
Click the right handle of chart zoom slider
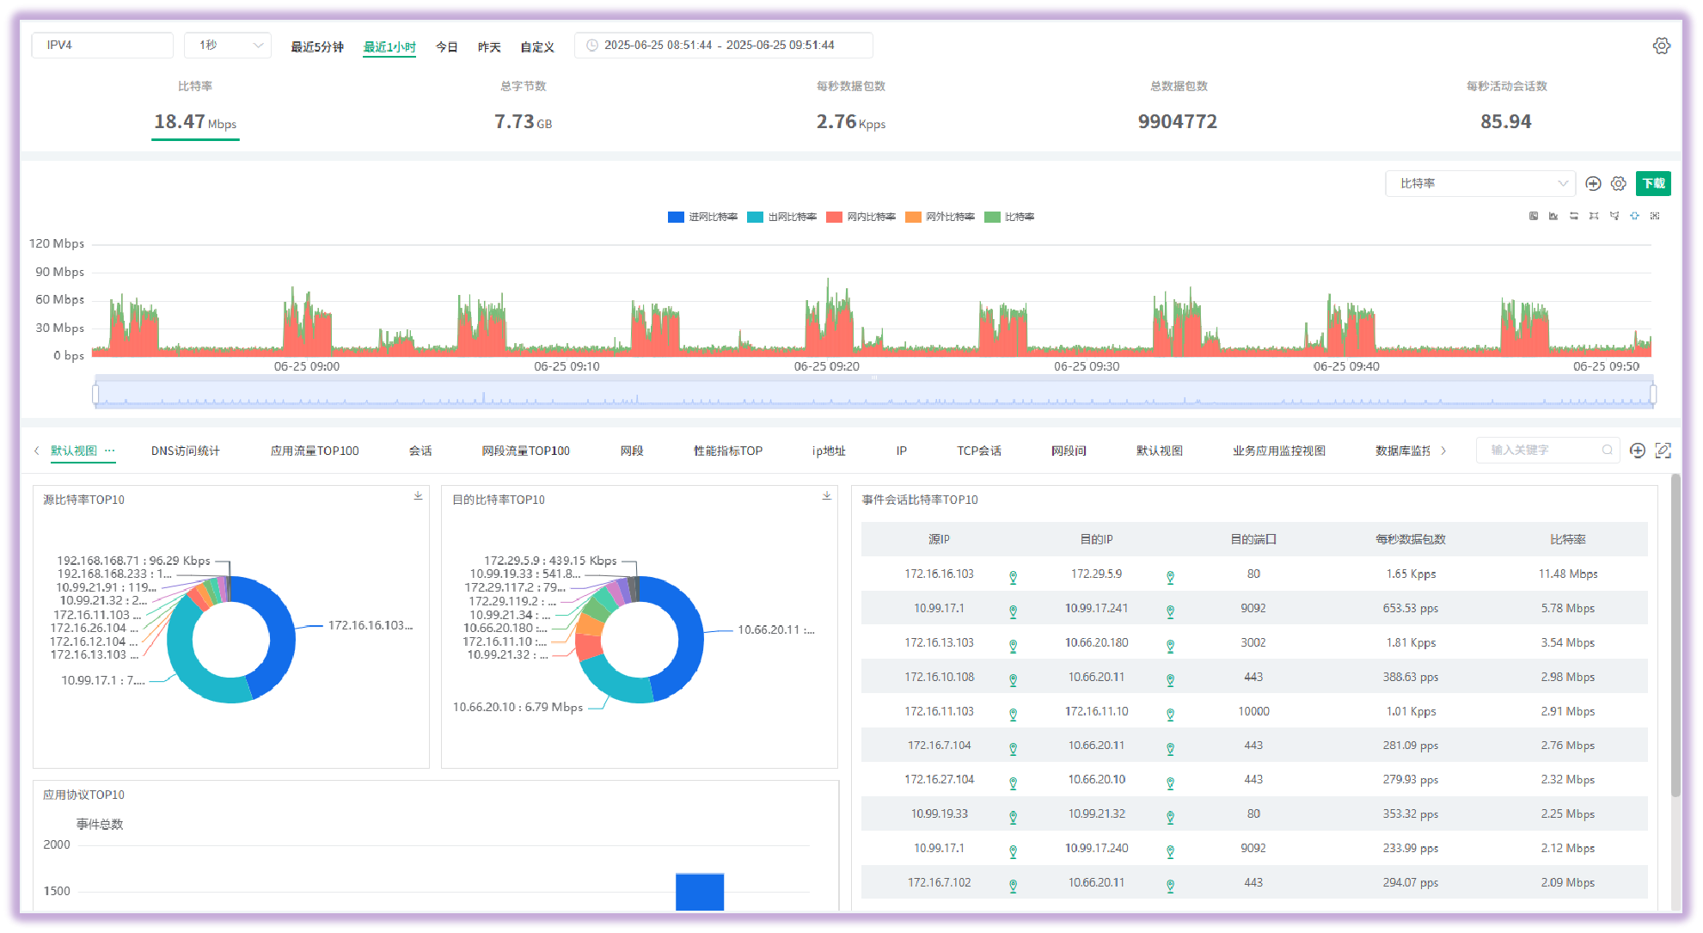pos(1653,394)
